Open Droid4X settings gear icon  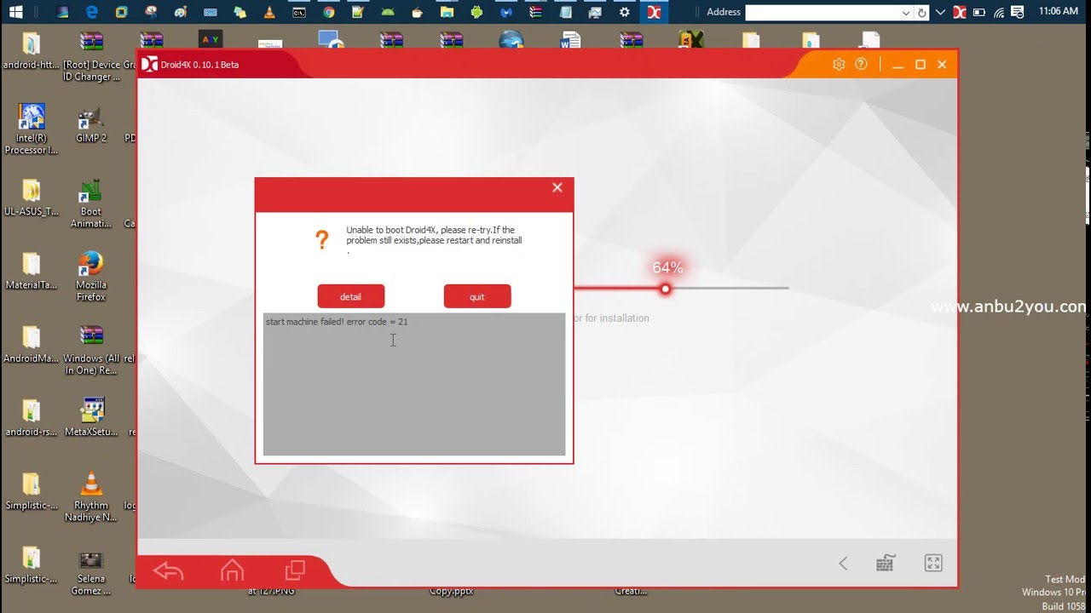coord(839,65)
